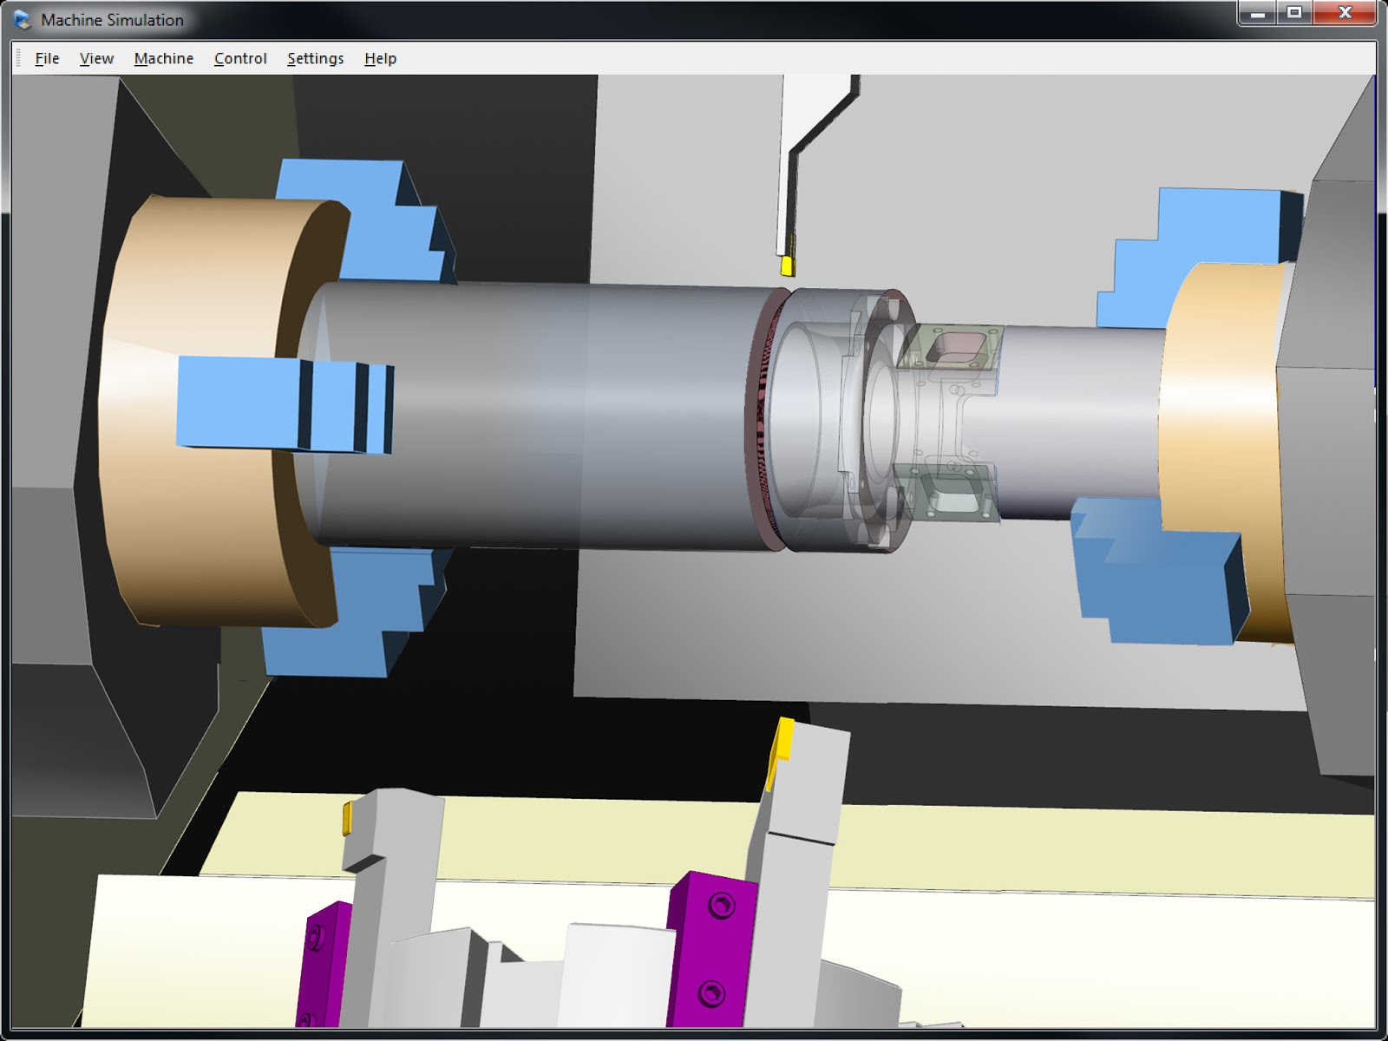Open the Control menu
This screenshot has height=1041, width=1388.
tap(239, 58)
